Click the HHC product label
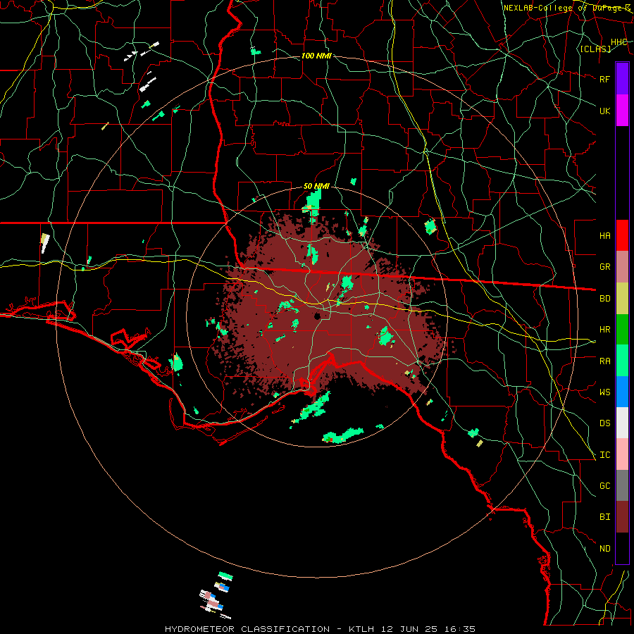The image size is (634, 634). coord(619,42)
